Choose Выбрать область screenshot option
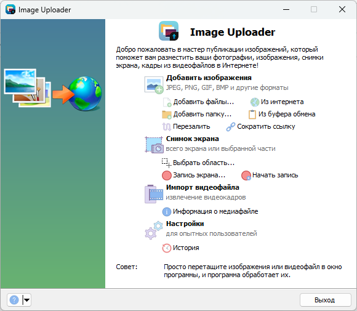The height and width of the screenshot is (311, 357). (204, 163)
